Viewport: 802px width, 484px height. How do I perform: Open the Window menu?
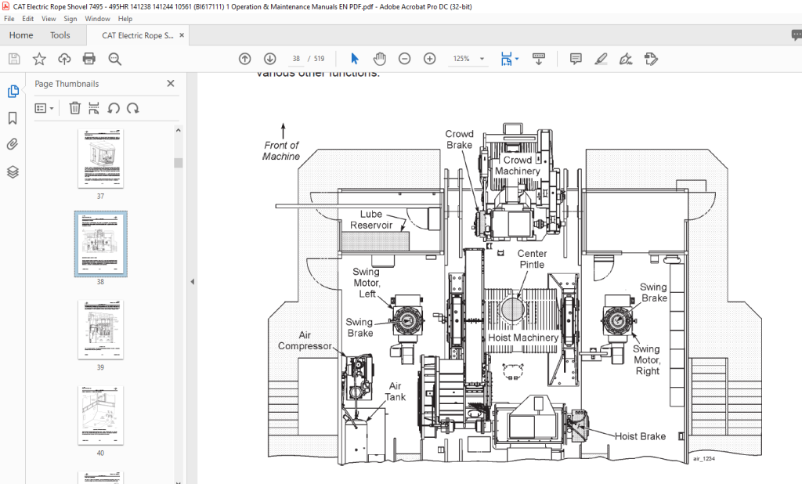pos(97,19)
